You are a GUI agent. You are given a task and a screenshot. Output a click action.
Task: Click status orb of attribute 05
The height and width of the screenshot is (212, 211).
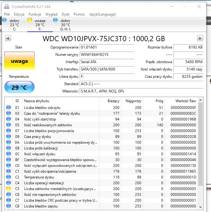(9, 125)
